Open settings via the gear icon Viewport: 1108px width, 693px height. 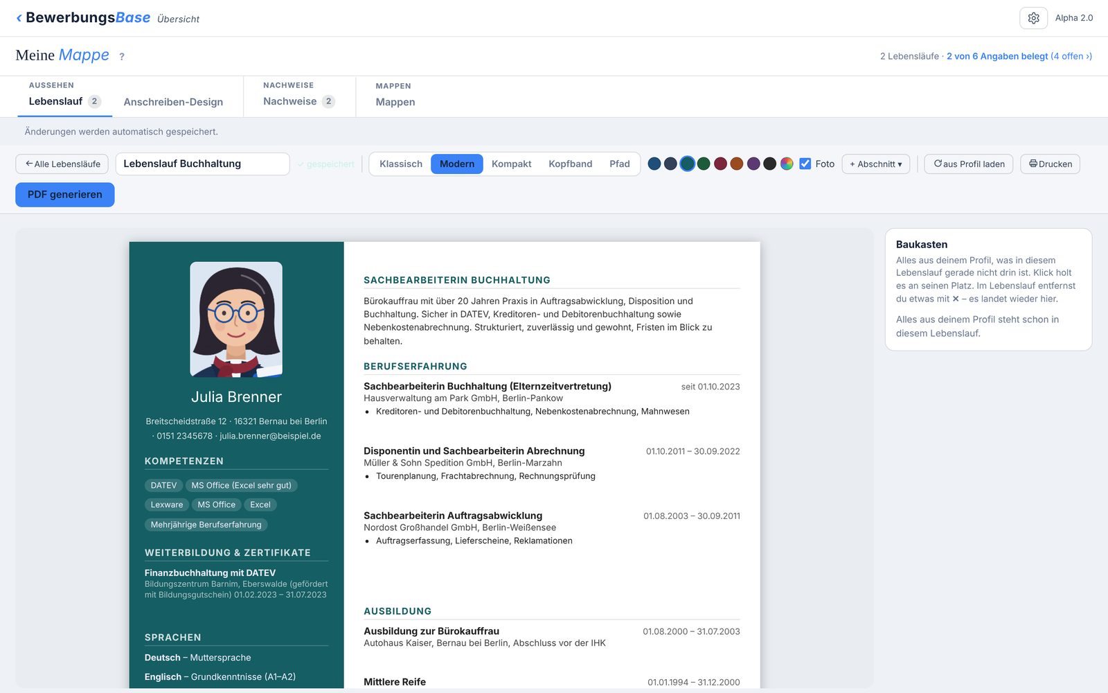(1033, 18)
